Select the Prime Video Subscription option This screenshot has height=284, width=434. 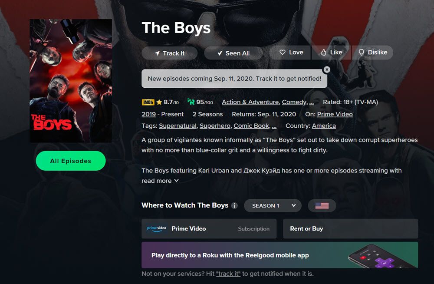click(209, 228)
